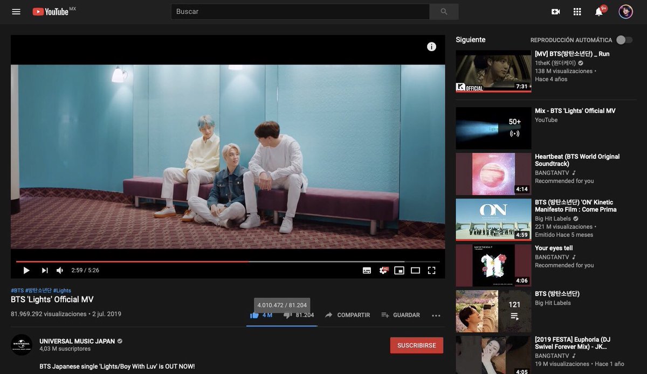The height and width of the screenshot is (374, 647).
Task: Open the Euphoria FESTA thumbnail
Action: (x=493, y=355)
